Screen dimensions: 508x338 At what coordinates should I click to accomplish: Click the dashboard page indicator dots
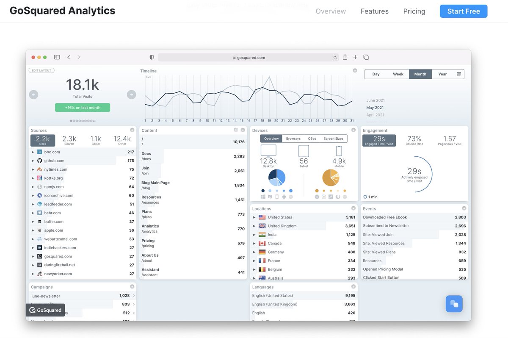(83, 121)
